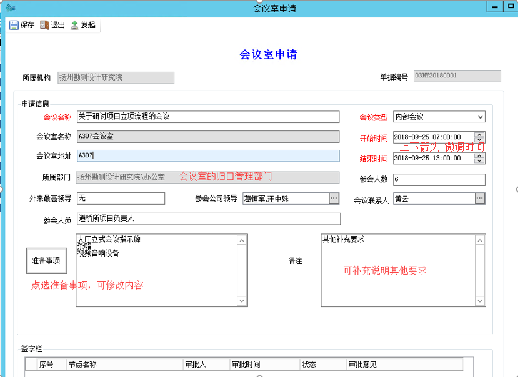Screen dimensions: 518x377
Task: Open the 参会公司领导 picker ellipsis button
Action: click(334, 198)
